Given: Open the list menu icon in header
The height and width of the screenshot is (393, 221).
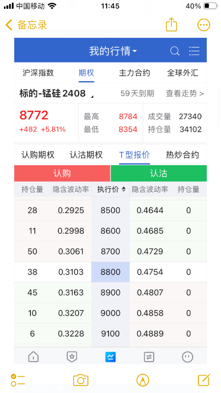Looking at the screenshot, I should tap(194, 51).
